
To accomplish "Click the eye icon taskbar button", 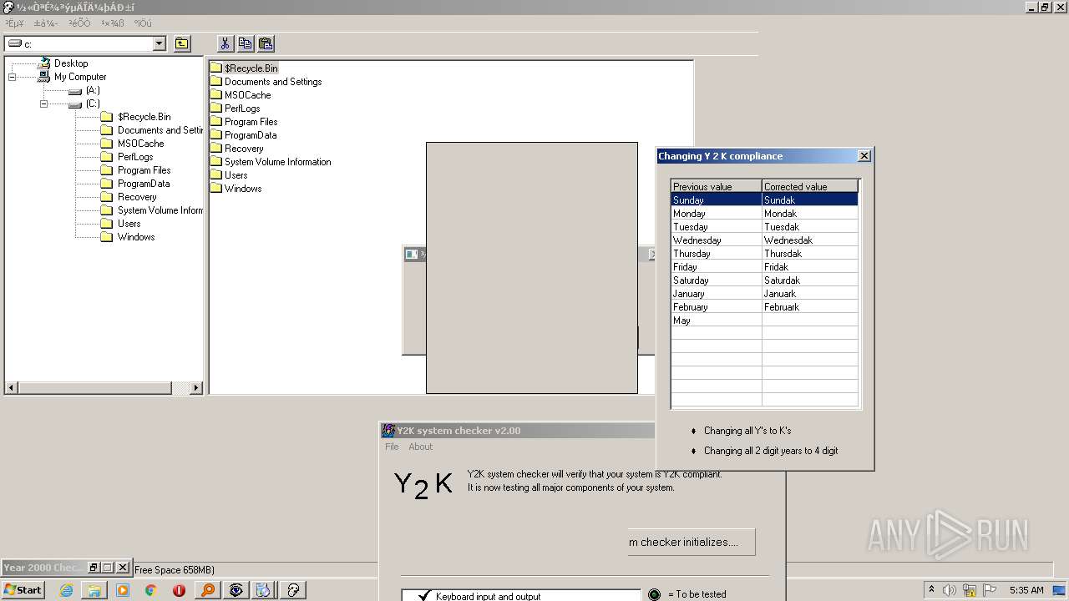I will click(x=236, y=590).
